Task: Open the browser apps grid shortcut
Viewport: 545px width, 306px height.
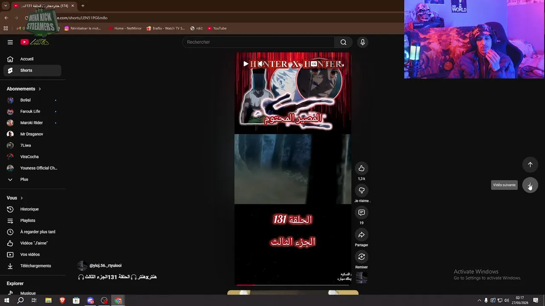Action: [x=6, y=28]
